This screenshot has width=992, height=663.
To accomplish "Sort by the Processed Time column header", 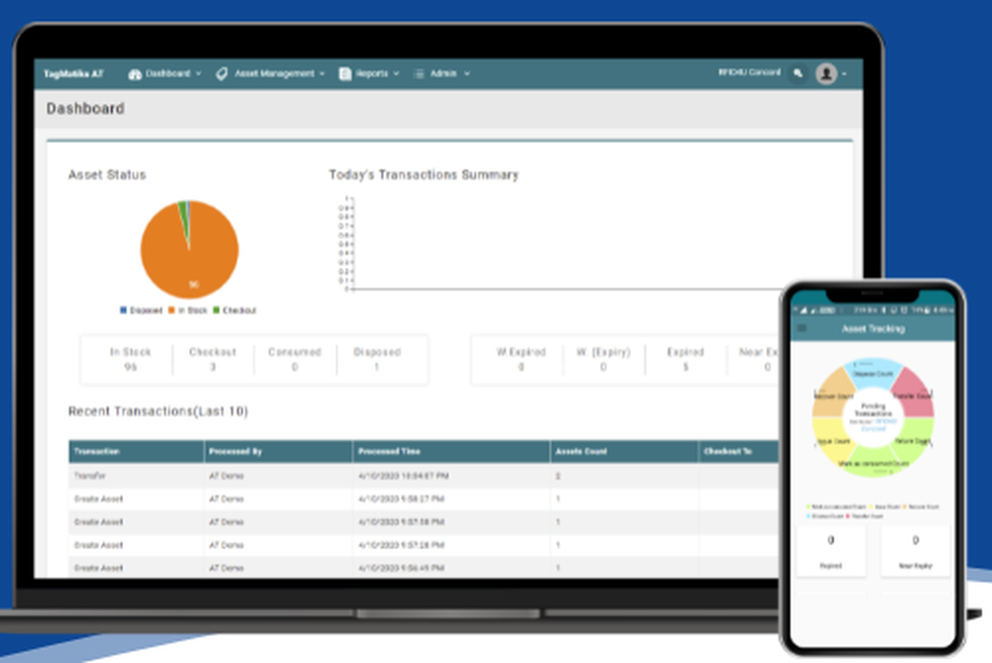I will tap(451, 451).
